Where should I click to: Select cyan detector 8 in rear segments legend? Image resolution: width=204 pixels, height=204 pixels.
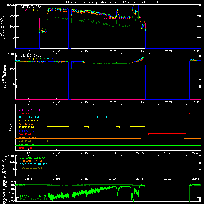(x=48, y=59)
